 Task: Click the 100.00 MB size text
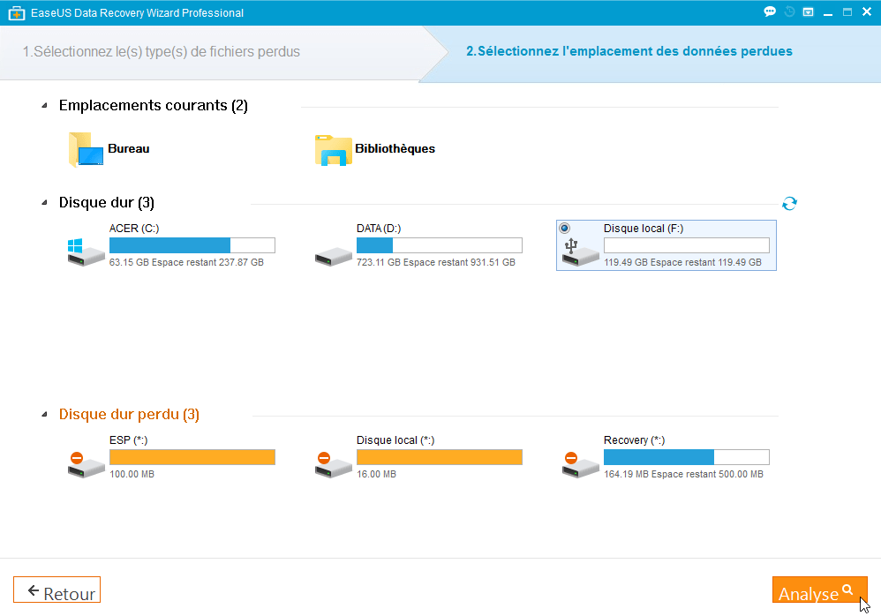(x=132, y=475)
